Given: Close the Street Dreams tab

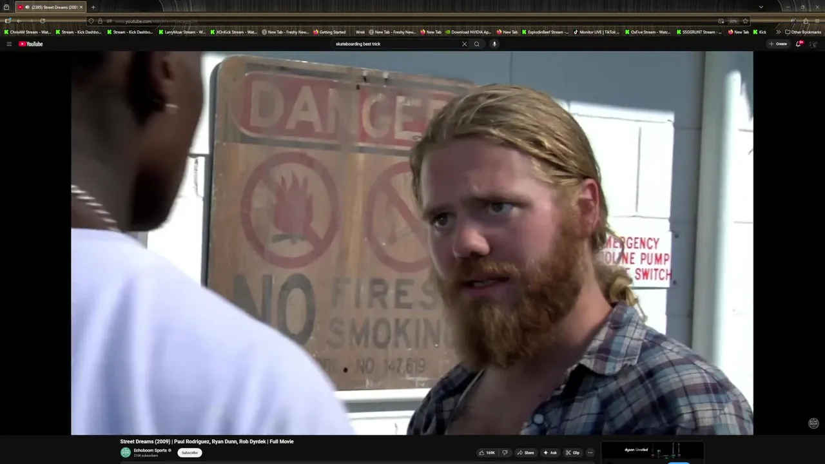Looking at the screenshot, I should [81, 7].
